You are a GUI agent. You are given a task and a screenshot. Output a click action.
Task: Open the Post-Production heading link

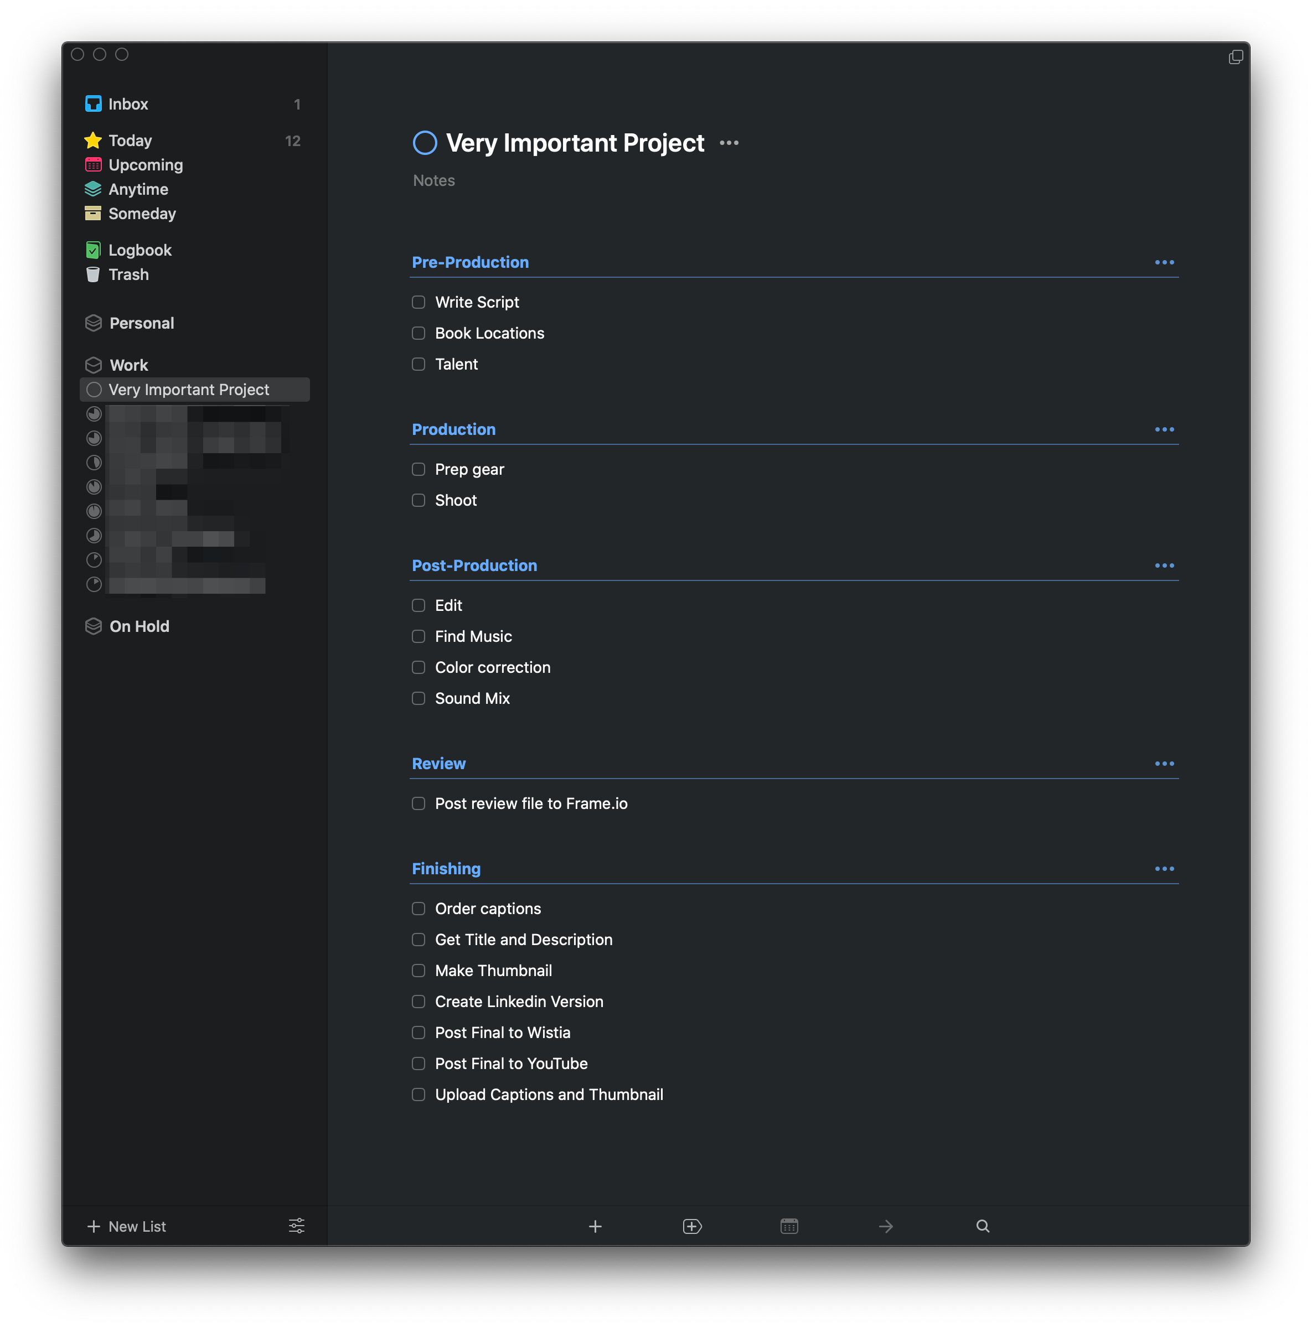coord(474,566)
